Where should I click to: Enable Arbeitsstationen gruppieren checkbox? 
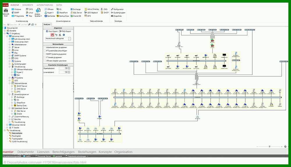(x=45, y=47)
